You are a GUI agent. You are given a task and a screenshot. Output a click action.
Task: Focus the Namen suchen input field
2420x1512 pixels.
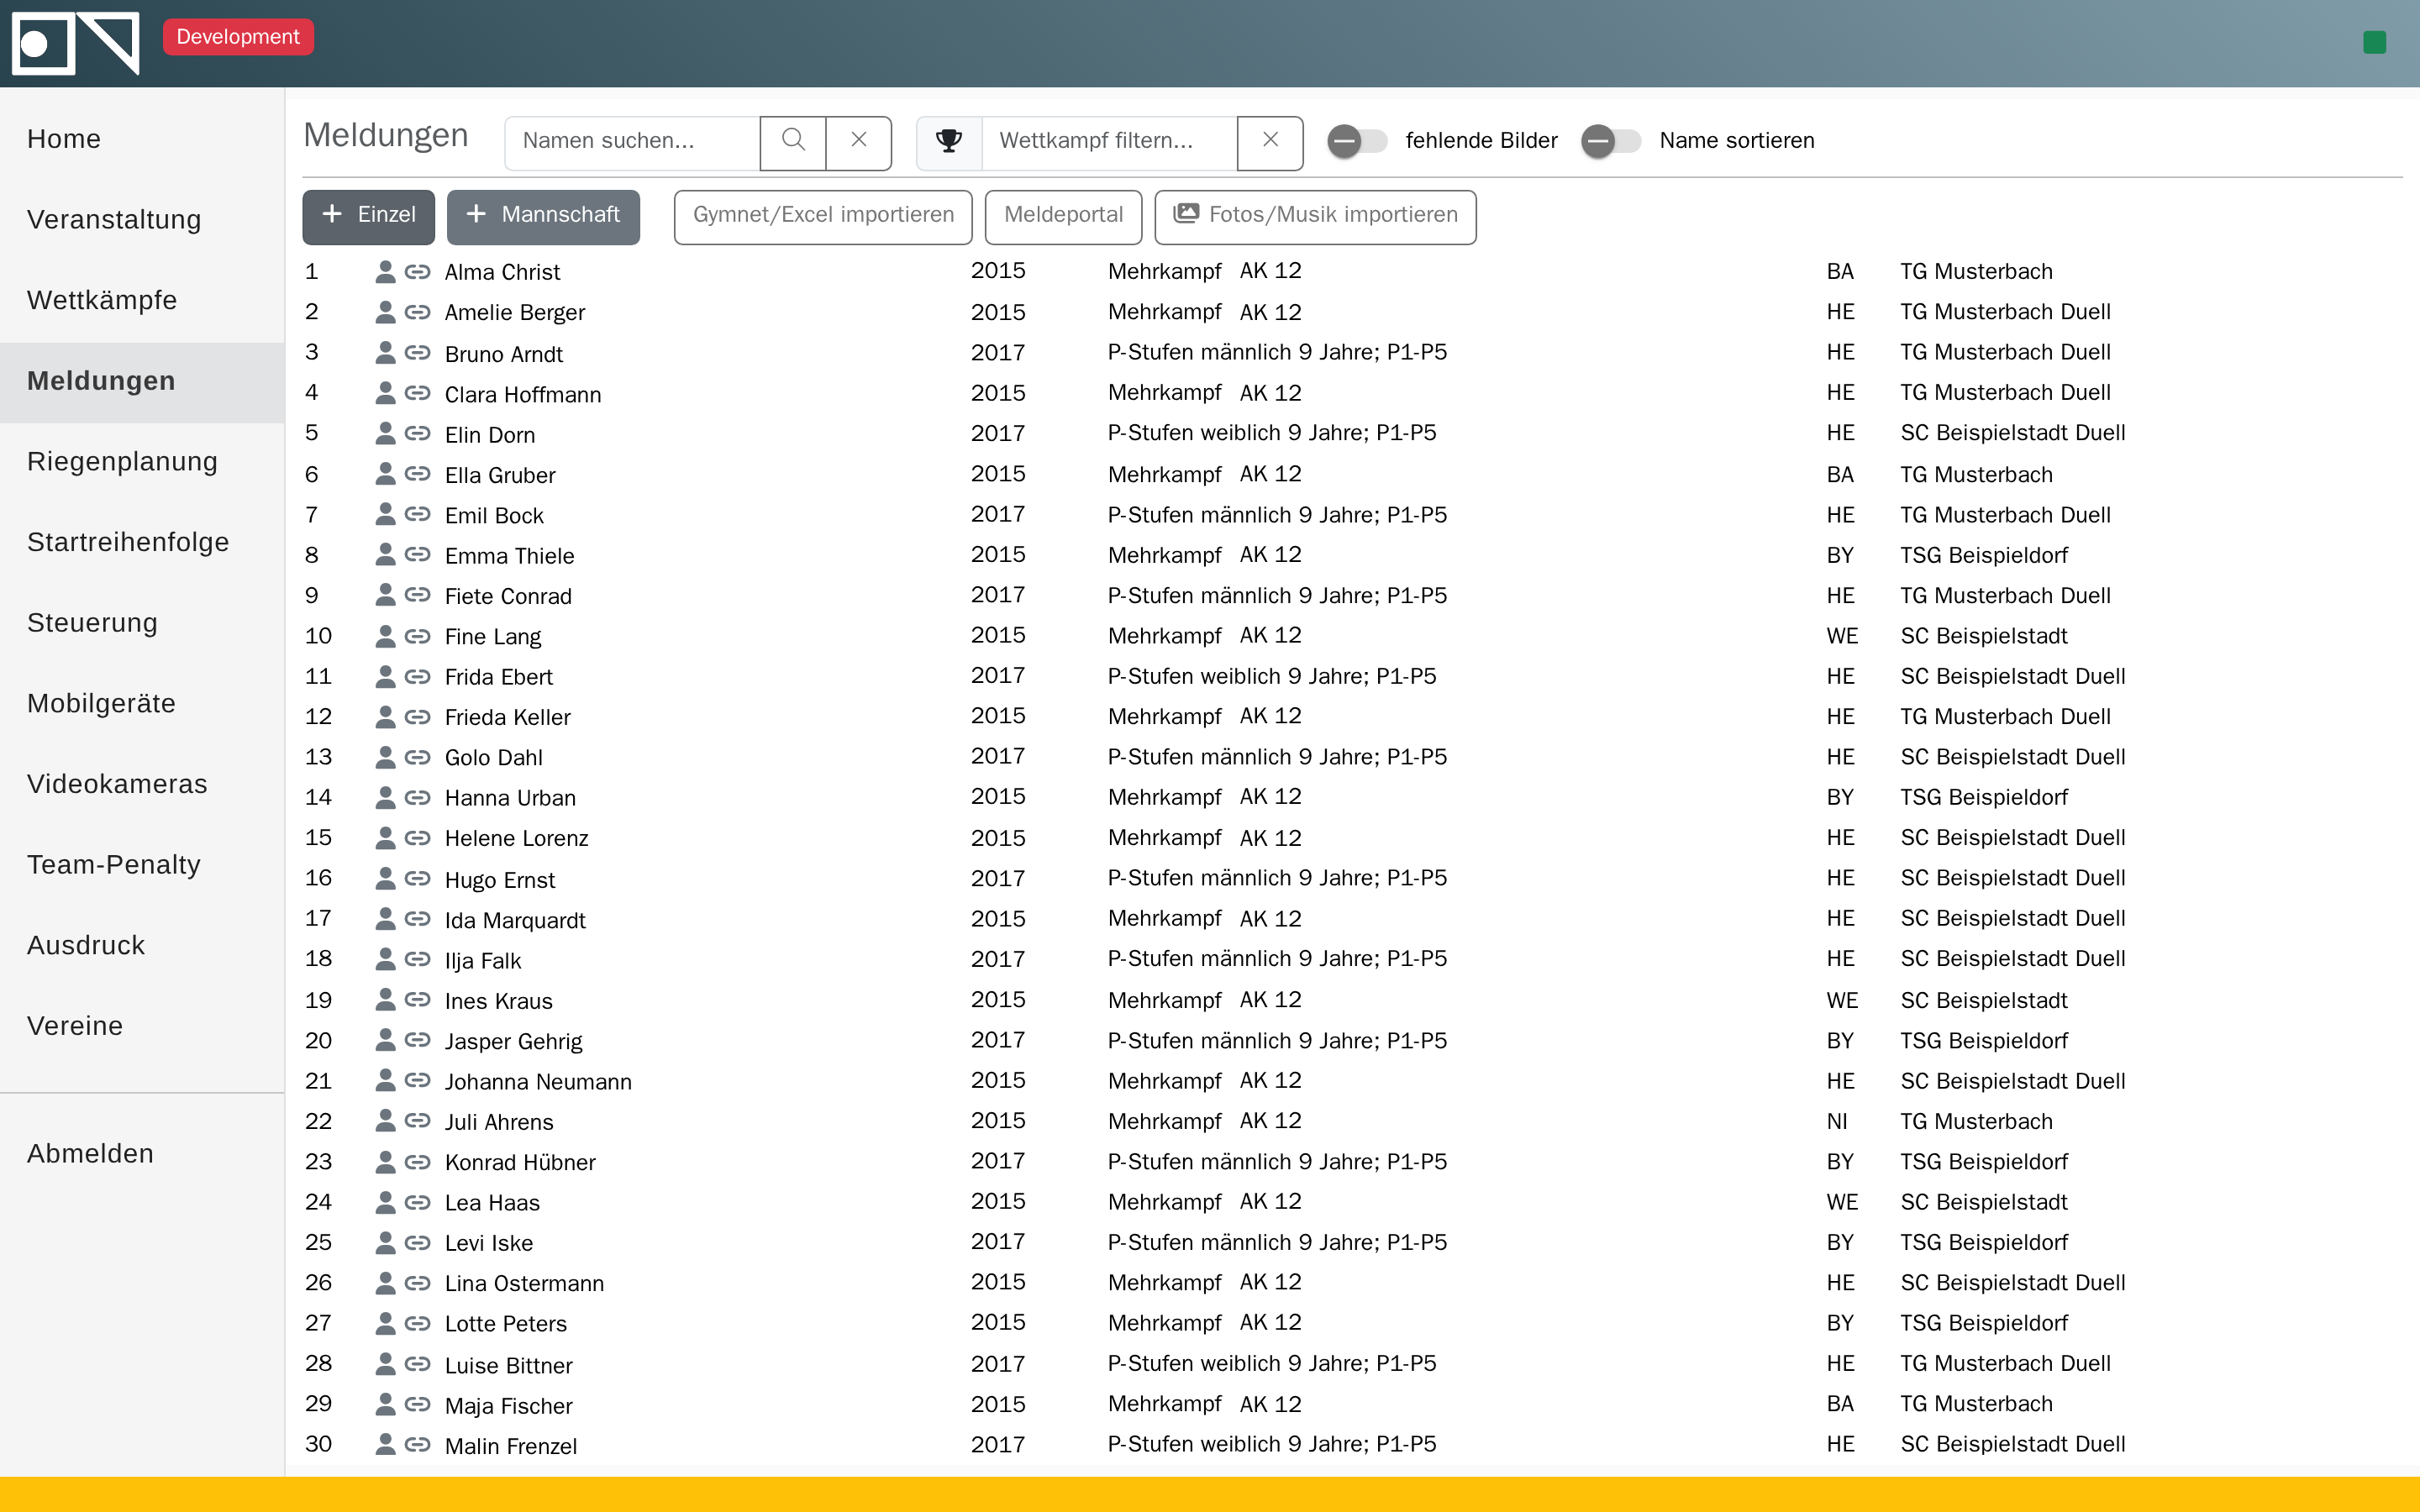tap(632, 141)
